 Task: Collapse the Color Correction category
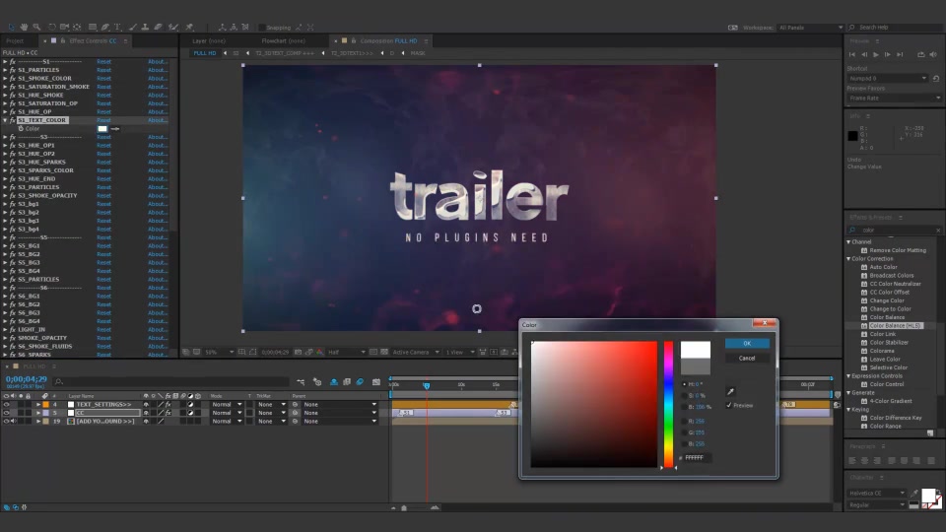coord(848,259)
